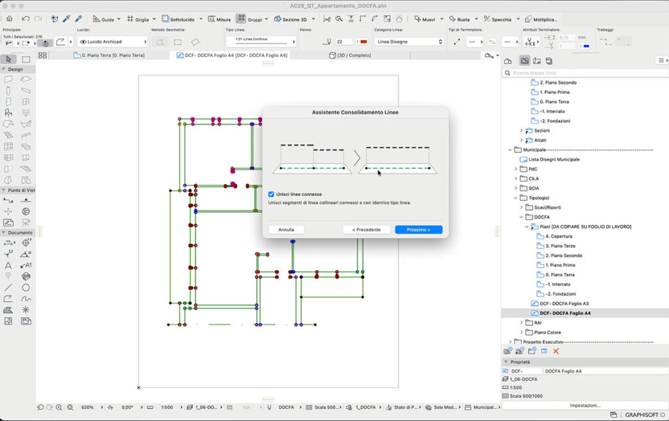The image size is (669, 421).
Task: Select the Line drawing tool
Action: tap(8, 288)
